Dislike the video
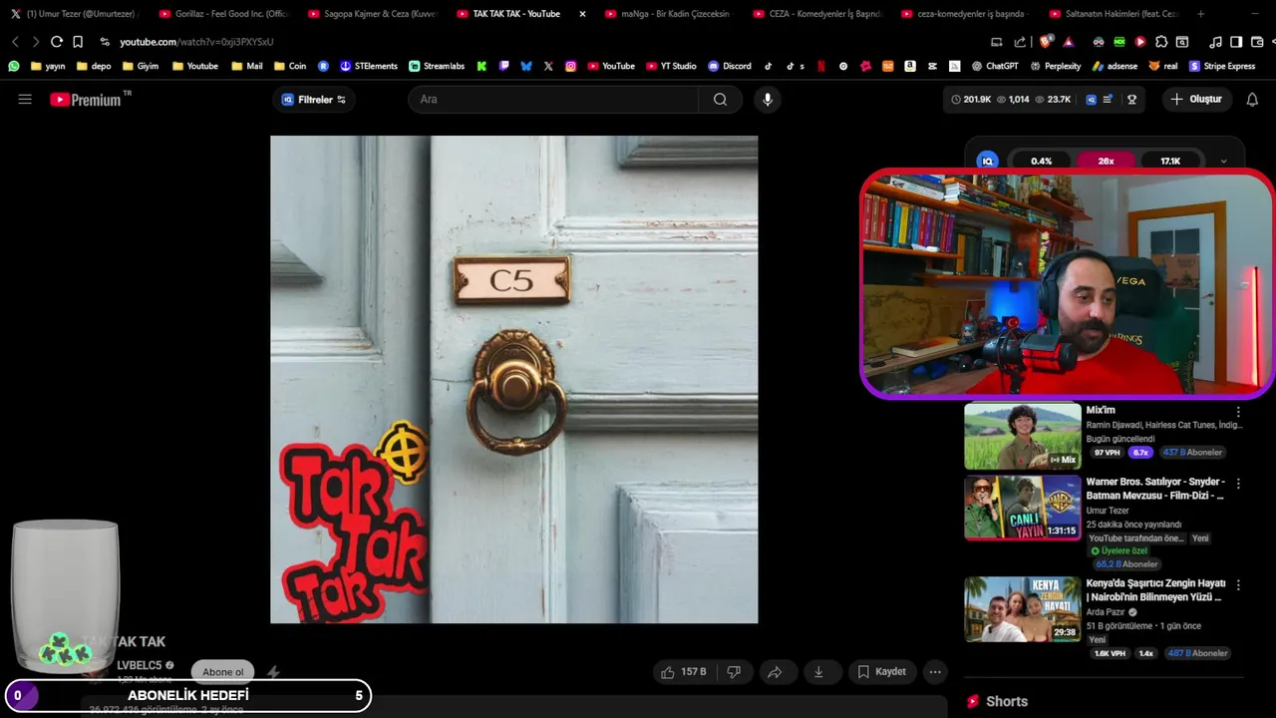Image resolution: width=1276 pixels, height=718 pixels. [x=734, y=672]
